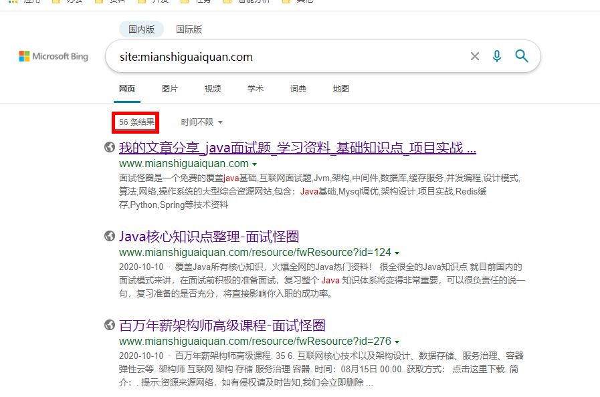Click snippet starting 百万年薪架构师高级课程. 35 6

(321, 369)
